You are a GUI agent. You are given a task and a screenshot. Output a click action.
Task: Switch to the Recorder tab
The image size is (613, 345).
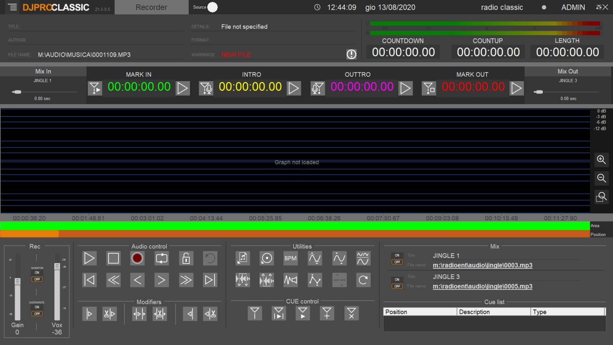coord(151,7)
